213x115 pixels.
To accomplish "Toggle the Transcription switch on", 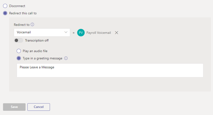I will (x=18, y=40).
